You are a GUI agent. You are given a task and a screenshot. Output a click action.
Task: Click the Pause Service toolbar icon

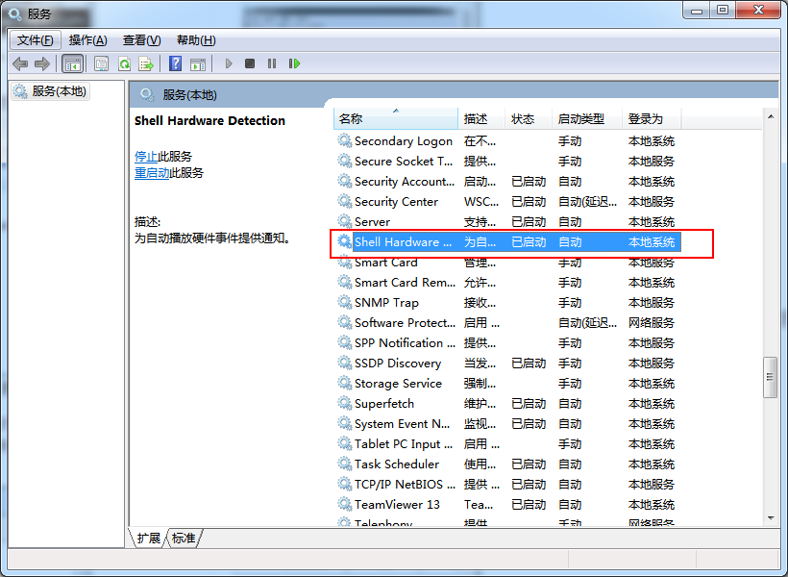272,63
